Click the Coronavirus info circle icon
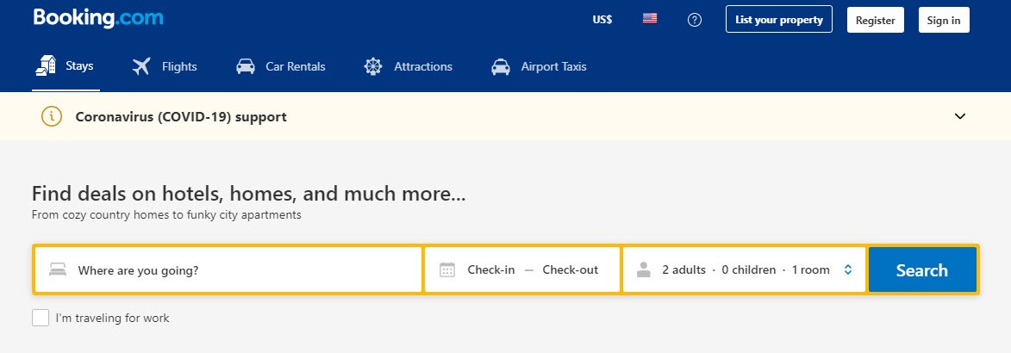This screenshot has width=1011, height=353. click(52, 116)
